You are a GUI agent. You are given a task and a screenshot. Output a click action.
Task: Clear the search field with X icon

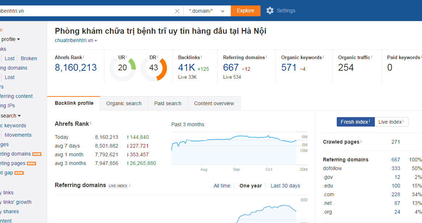point(177,11)
